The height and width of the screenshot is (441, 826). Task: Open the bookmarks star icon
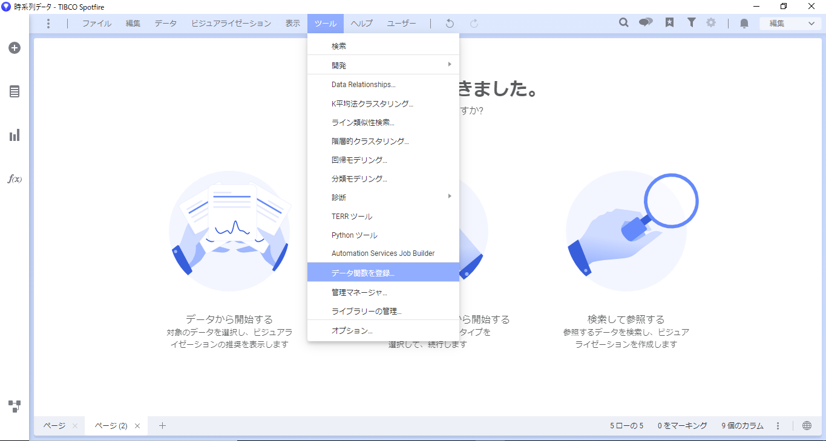[669, 23]
